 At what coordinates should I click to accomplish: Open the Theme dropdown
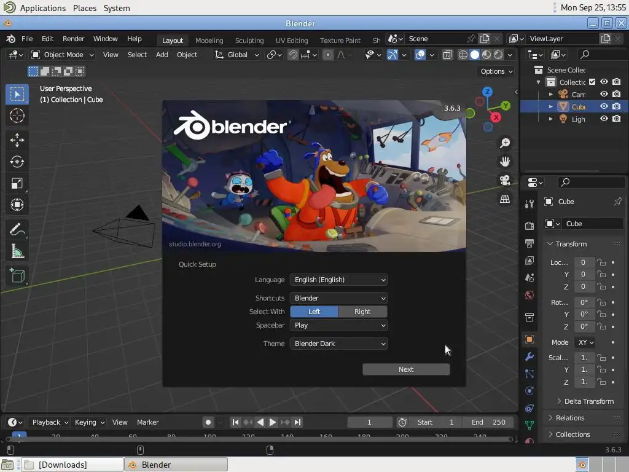click(338, 344)
